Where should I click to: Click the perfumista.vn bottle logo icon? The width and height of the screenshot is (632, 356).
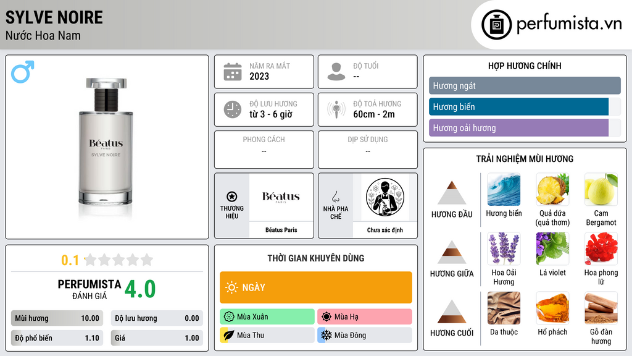(496, 25)
